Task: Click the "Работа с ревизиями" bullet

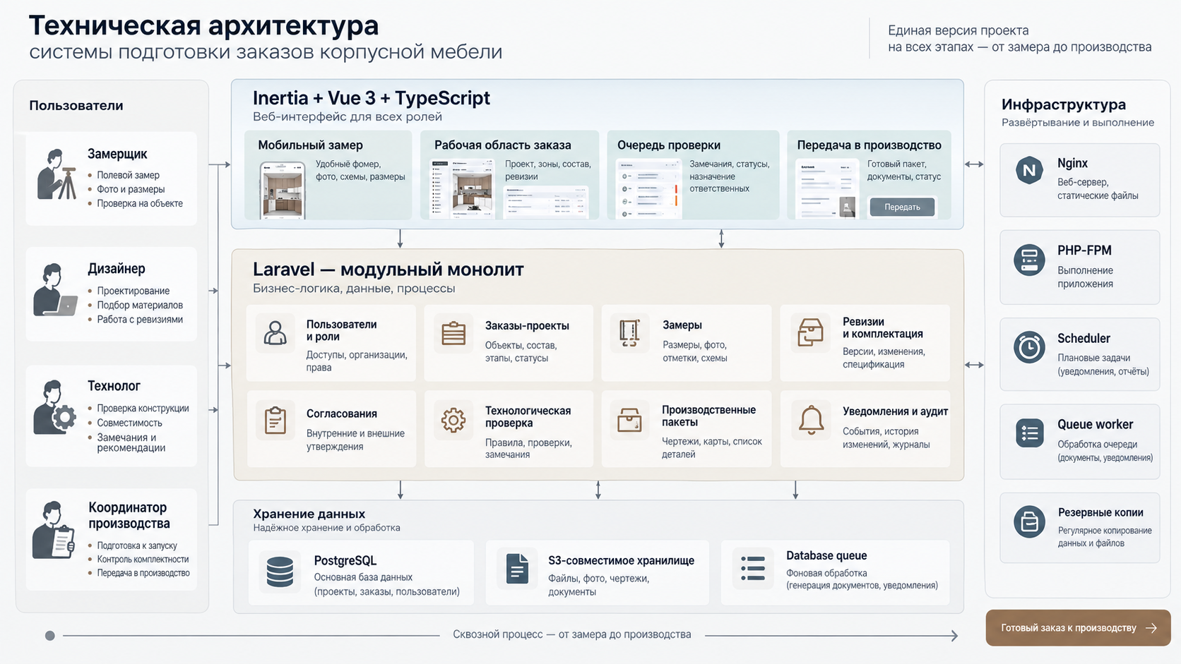Action: (140, 320)
